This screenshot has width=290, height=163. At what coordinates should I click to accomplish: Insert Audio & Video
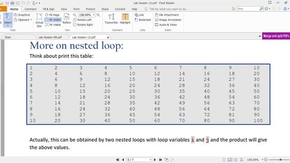click(166, 24)
